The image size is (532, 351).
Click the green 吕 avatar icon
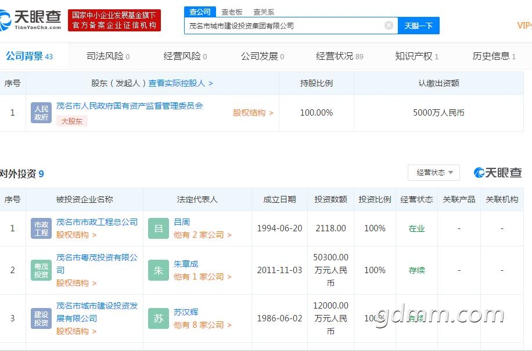pos(159,228)
